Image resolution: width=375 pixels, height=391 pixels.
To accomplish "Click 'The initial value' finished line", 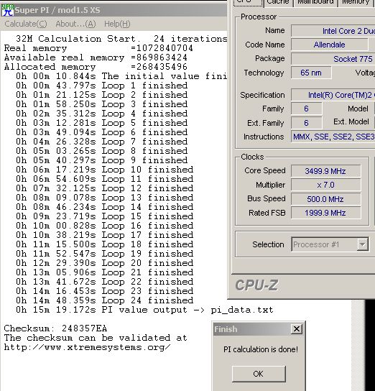I will pos(121,76).
